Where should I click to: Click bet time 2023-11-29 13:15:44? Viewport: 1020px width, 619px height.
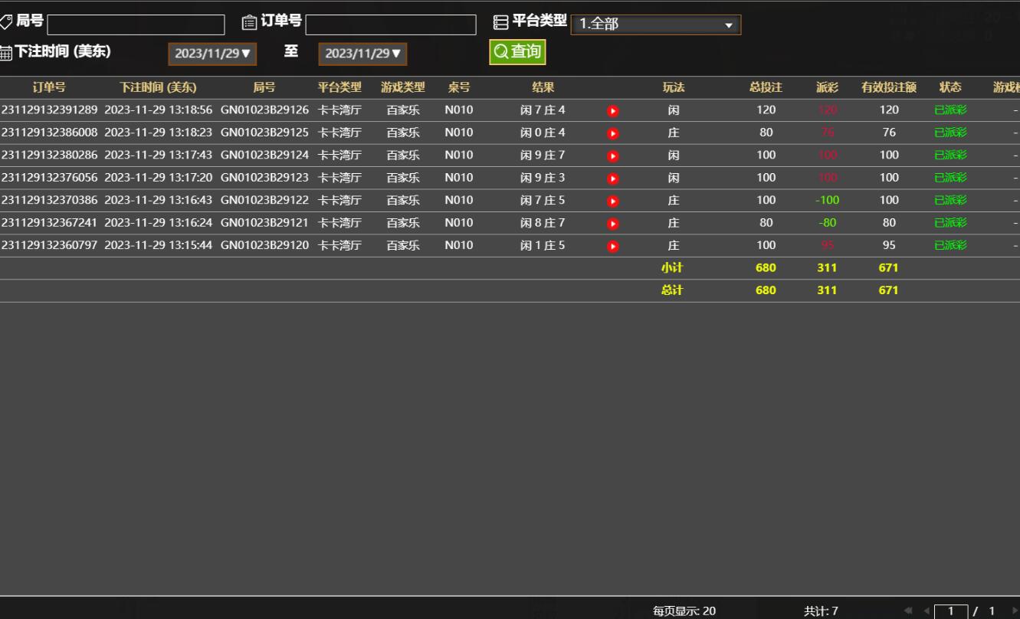[159, 246]
